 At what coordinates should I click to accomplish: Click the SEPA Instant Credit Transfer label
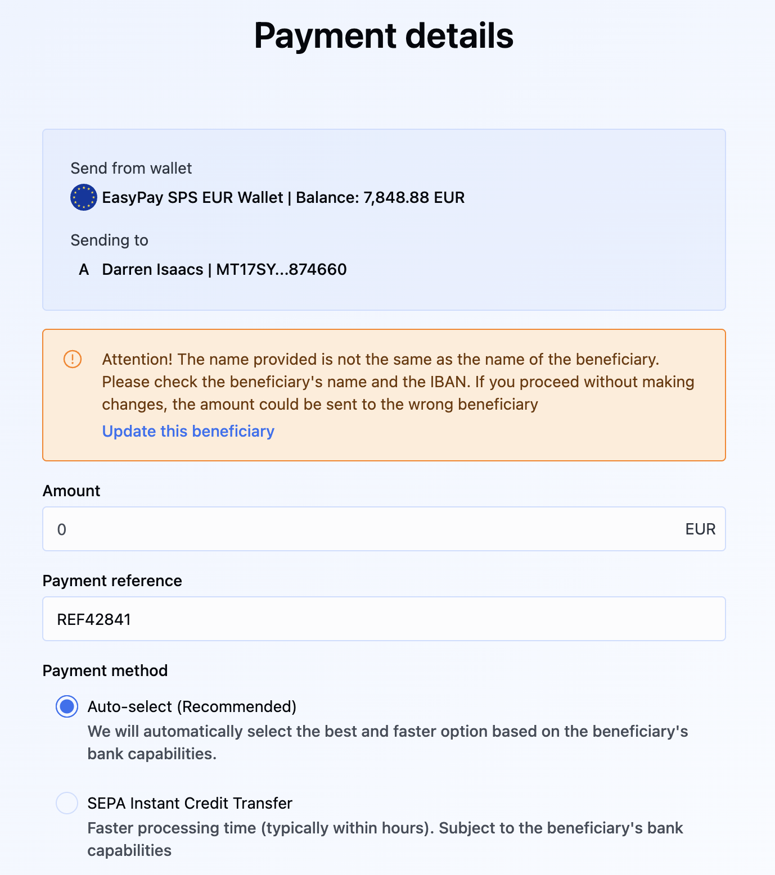(x=190, y=803)
